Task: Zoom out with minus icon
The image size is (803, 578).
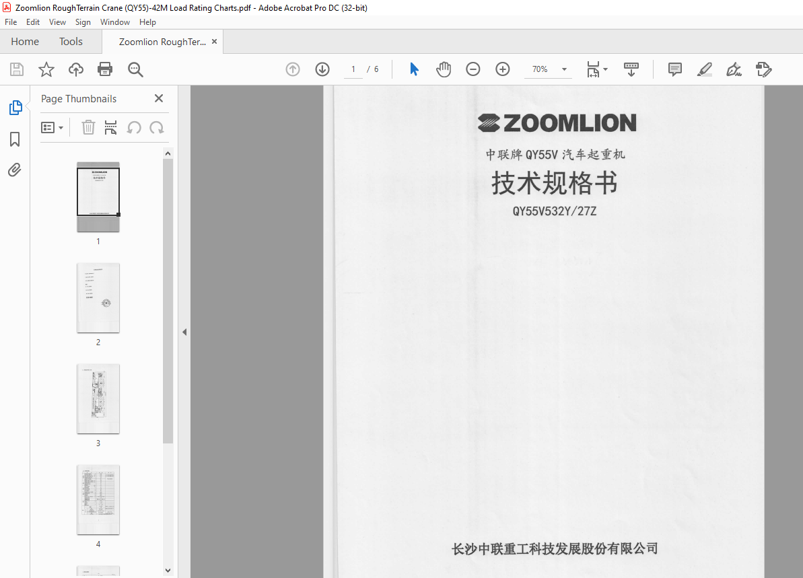Action: tap(473, 69)
